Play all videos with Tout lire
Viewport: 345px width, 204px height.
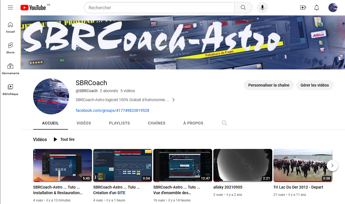64,139
